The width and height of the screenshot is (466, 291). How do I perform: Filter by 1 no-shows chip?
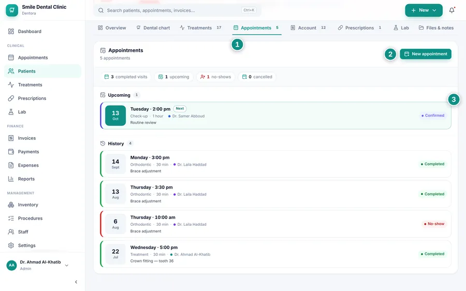point(215,77)
